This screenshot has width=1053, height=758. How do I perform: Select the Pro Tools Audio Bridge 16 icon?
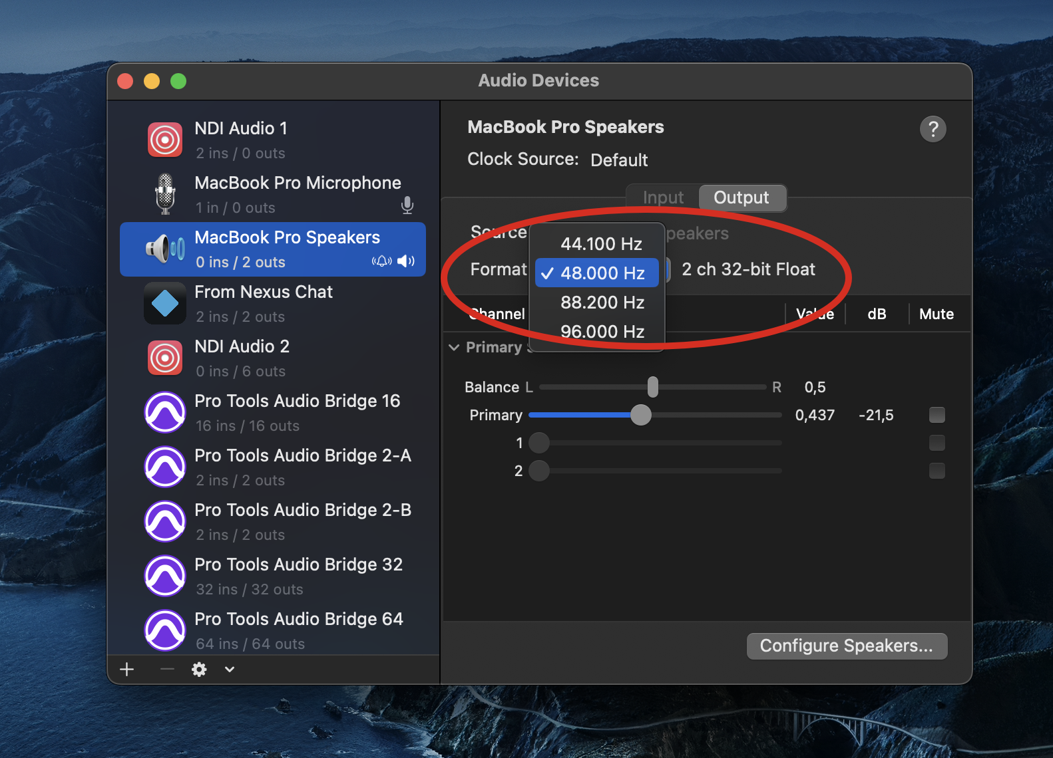165,412
